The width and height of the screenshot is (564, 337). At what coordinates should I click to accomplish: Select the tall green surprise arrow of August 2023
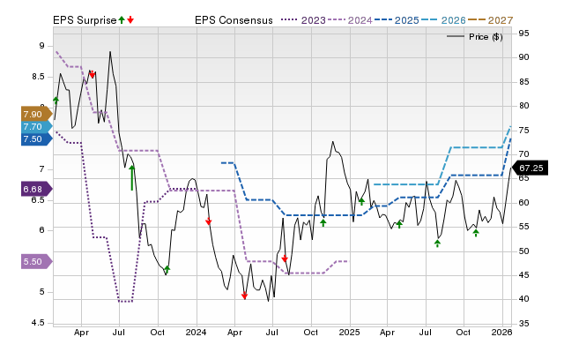(132, 177)
